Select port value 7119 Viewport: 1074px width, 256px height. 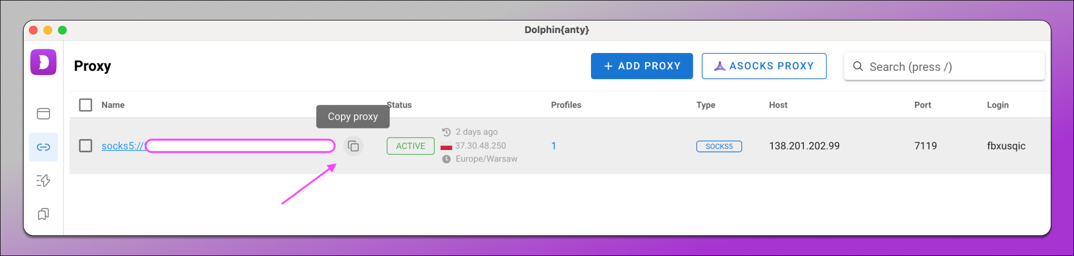926,146
